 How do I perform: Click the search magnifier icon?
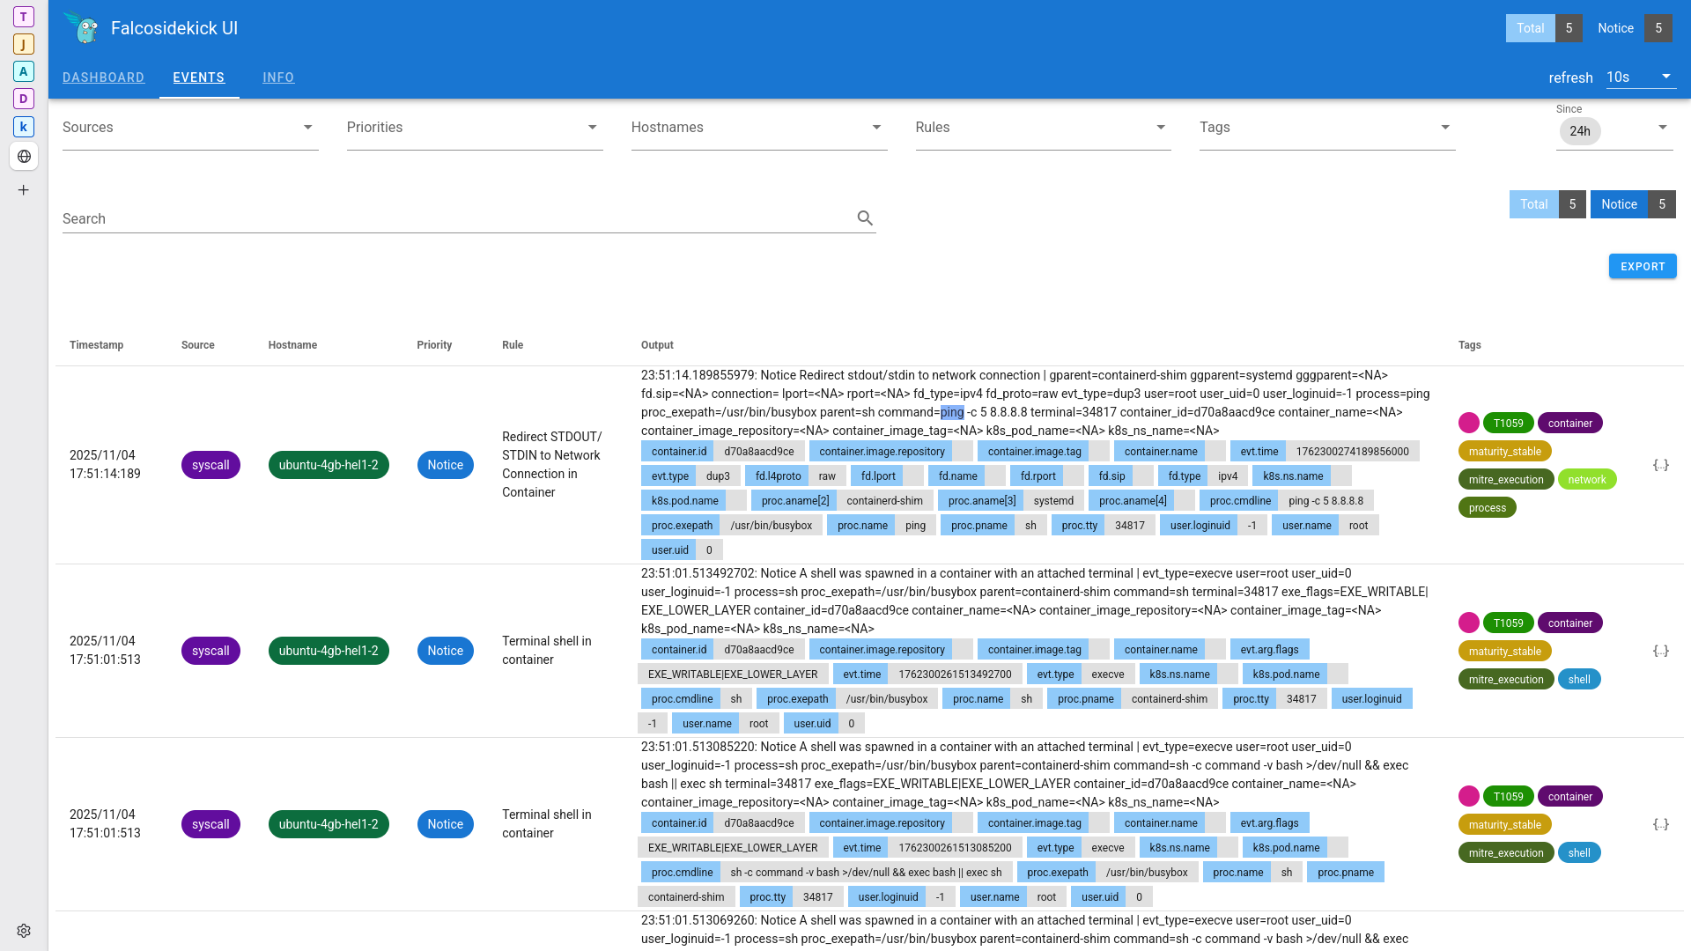[865, 218]
